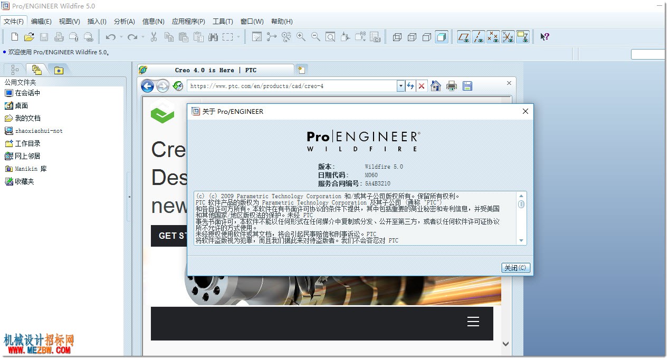This screenshot has height=360, width=669.
Task: Switch to the Favorites navigator tab
Action: (58, 70)
